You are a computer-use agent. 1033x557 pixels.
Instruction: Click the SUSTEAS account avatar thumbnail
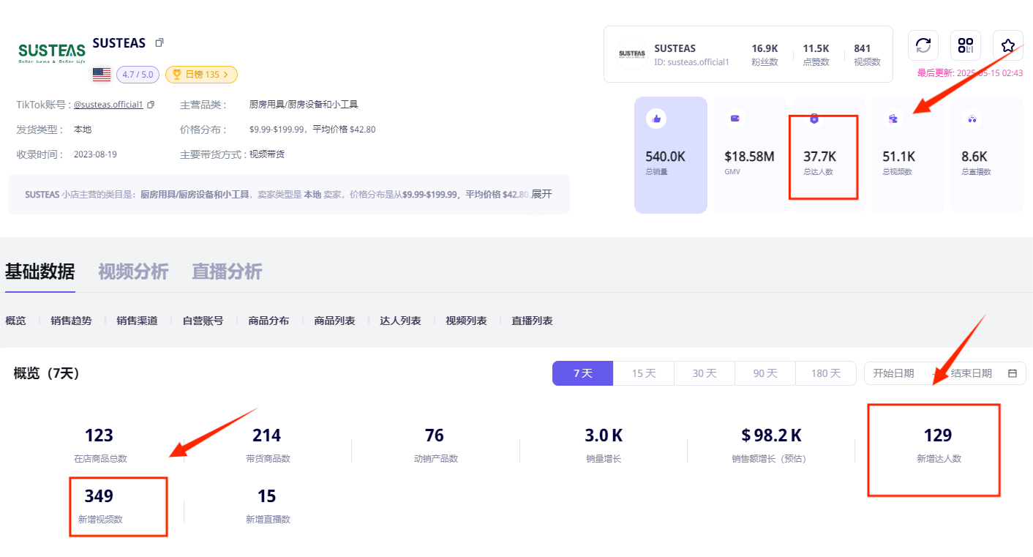[632, 54]
